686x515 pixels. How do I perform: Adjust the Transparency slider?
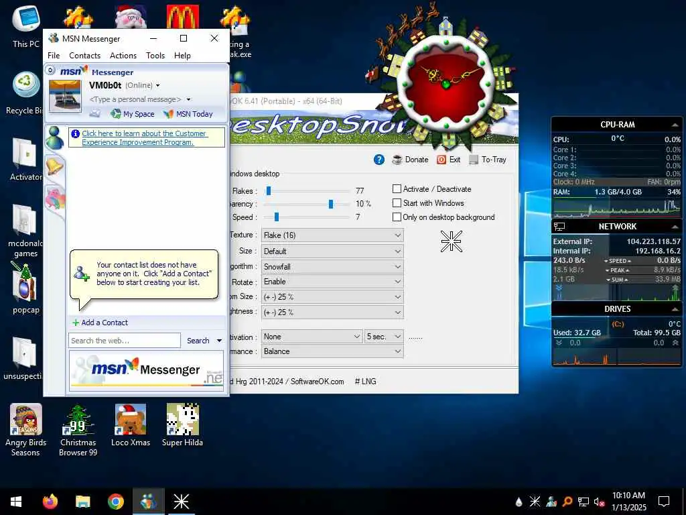coord(331,204)
